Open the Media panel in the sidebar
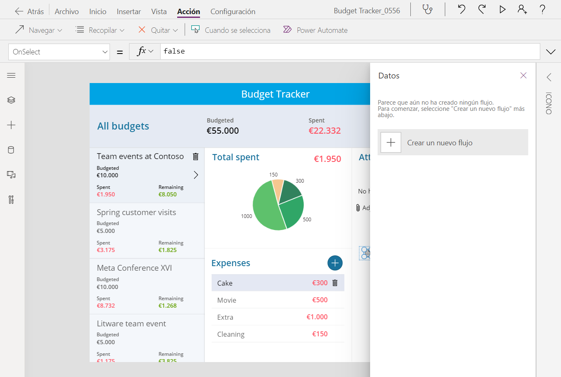This screenshot has height=377, width=561. pyautogui.click(x=11, y=175)
